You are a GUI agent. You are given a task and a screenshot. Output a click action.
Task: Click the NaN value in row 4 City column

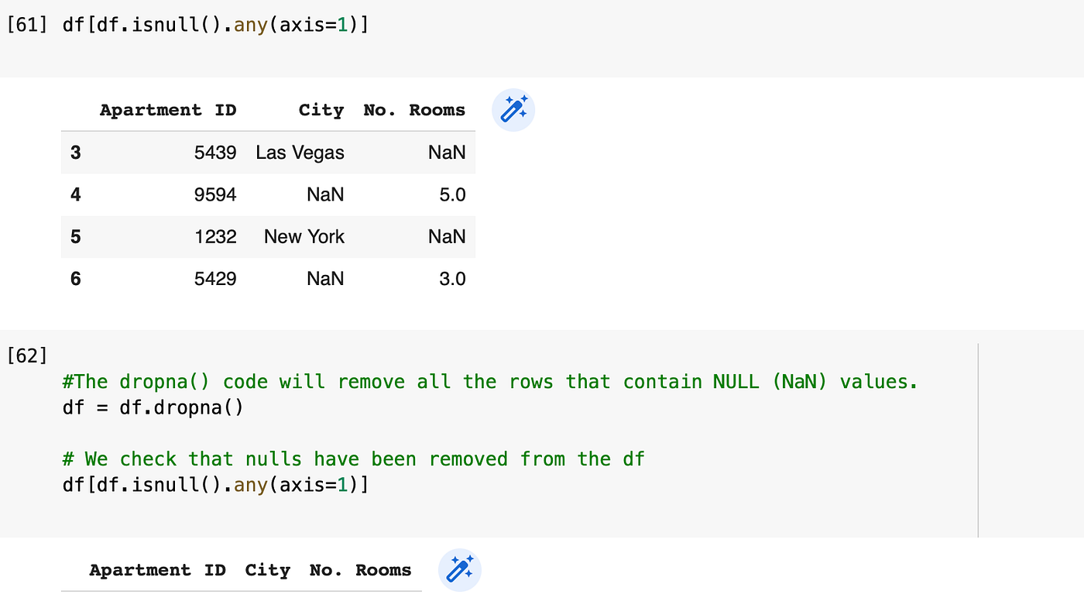coord(325,194)
